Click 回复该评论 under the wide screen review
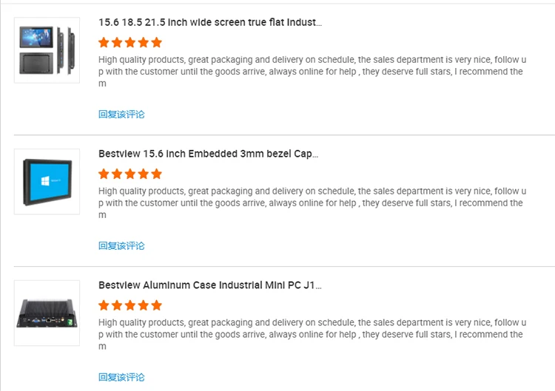Viewport: 555px width, 391px height. pos(121,115)
